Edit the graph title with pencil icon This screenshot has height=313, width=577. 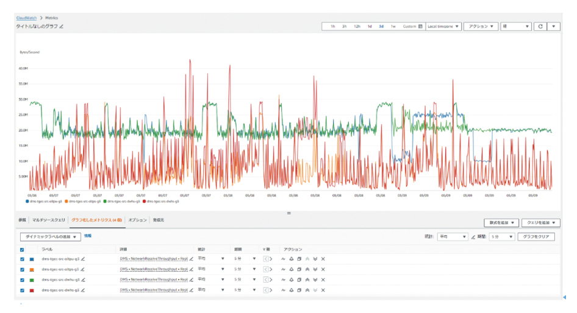tap(62, 27)
